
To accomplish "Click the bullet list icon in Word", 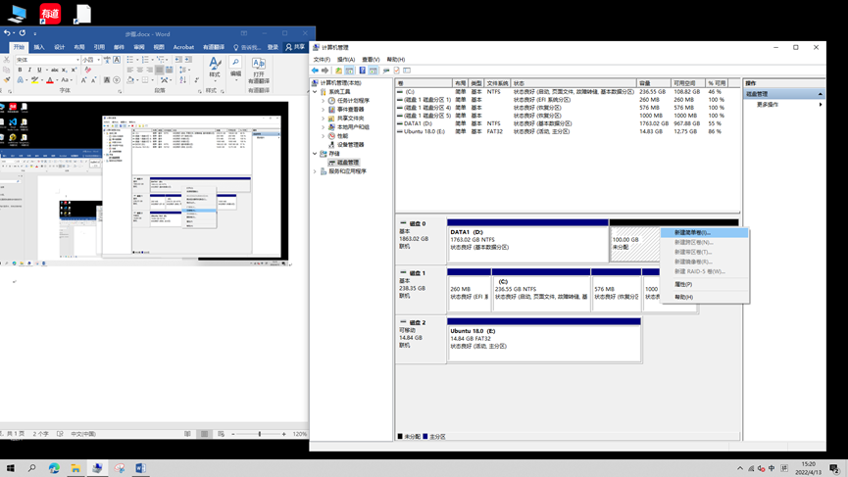I will (x=129, y=60).
